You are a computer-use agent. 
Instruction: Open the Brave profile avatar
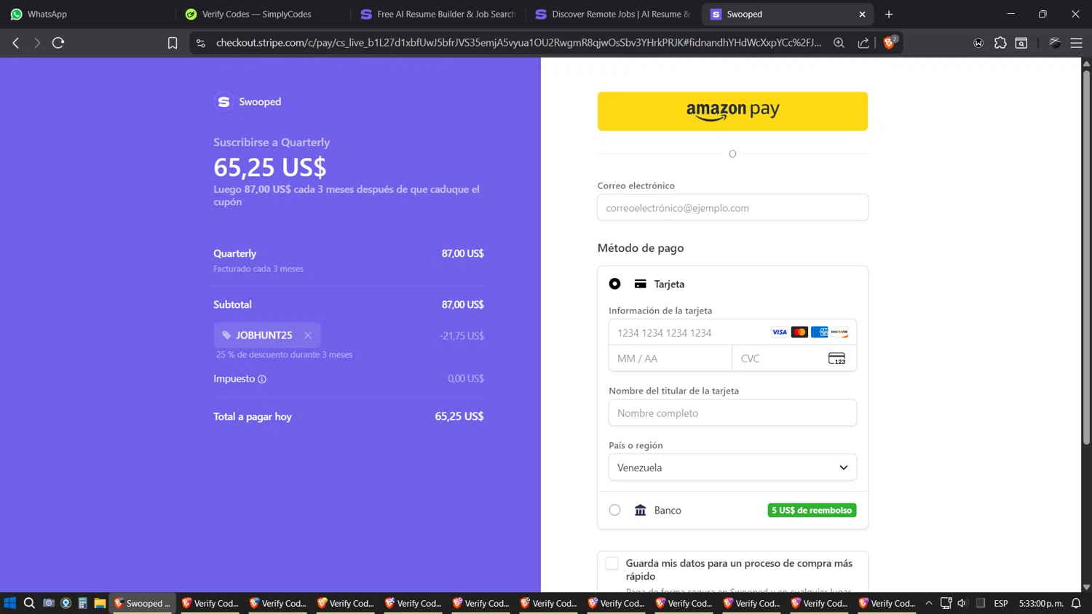[x=1055, y=43]
